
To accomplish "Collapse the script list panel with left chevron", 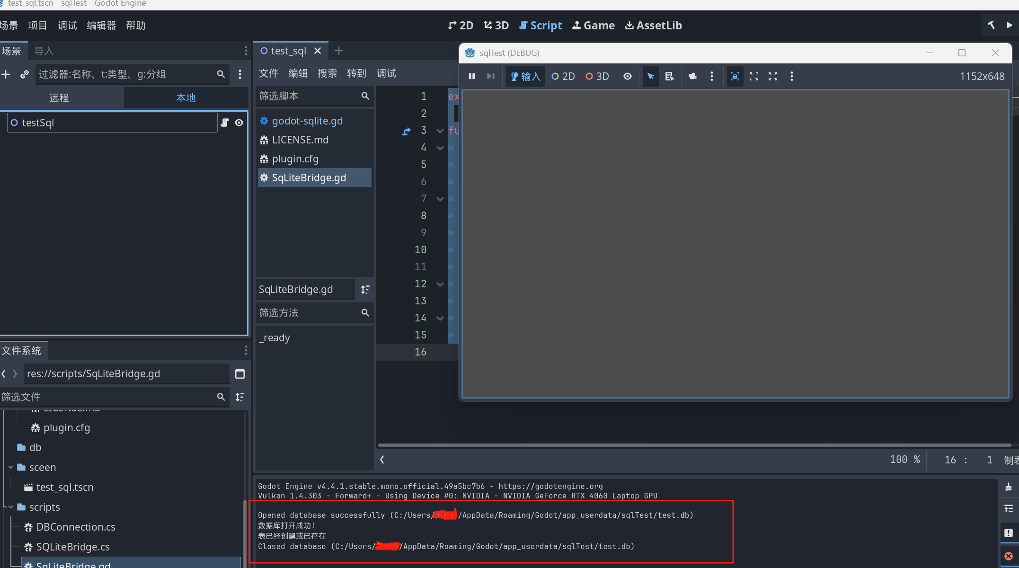I will pos(382,460).
